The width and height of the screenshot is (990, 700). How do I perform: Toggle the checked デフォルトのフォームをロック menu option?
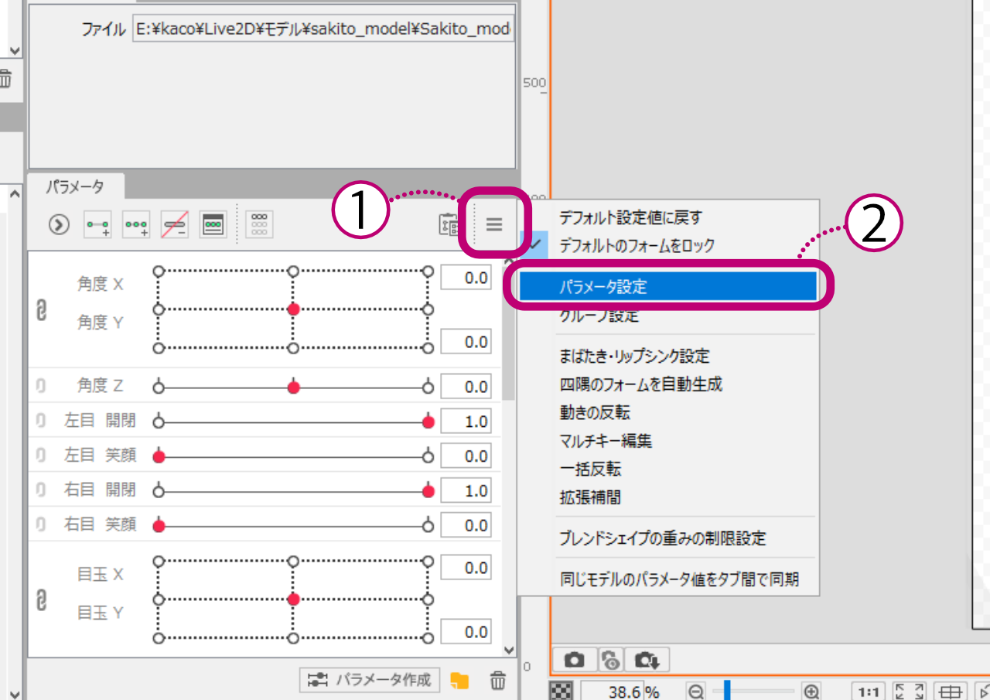tap(668, 245)
